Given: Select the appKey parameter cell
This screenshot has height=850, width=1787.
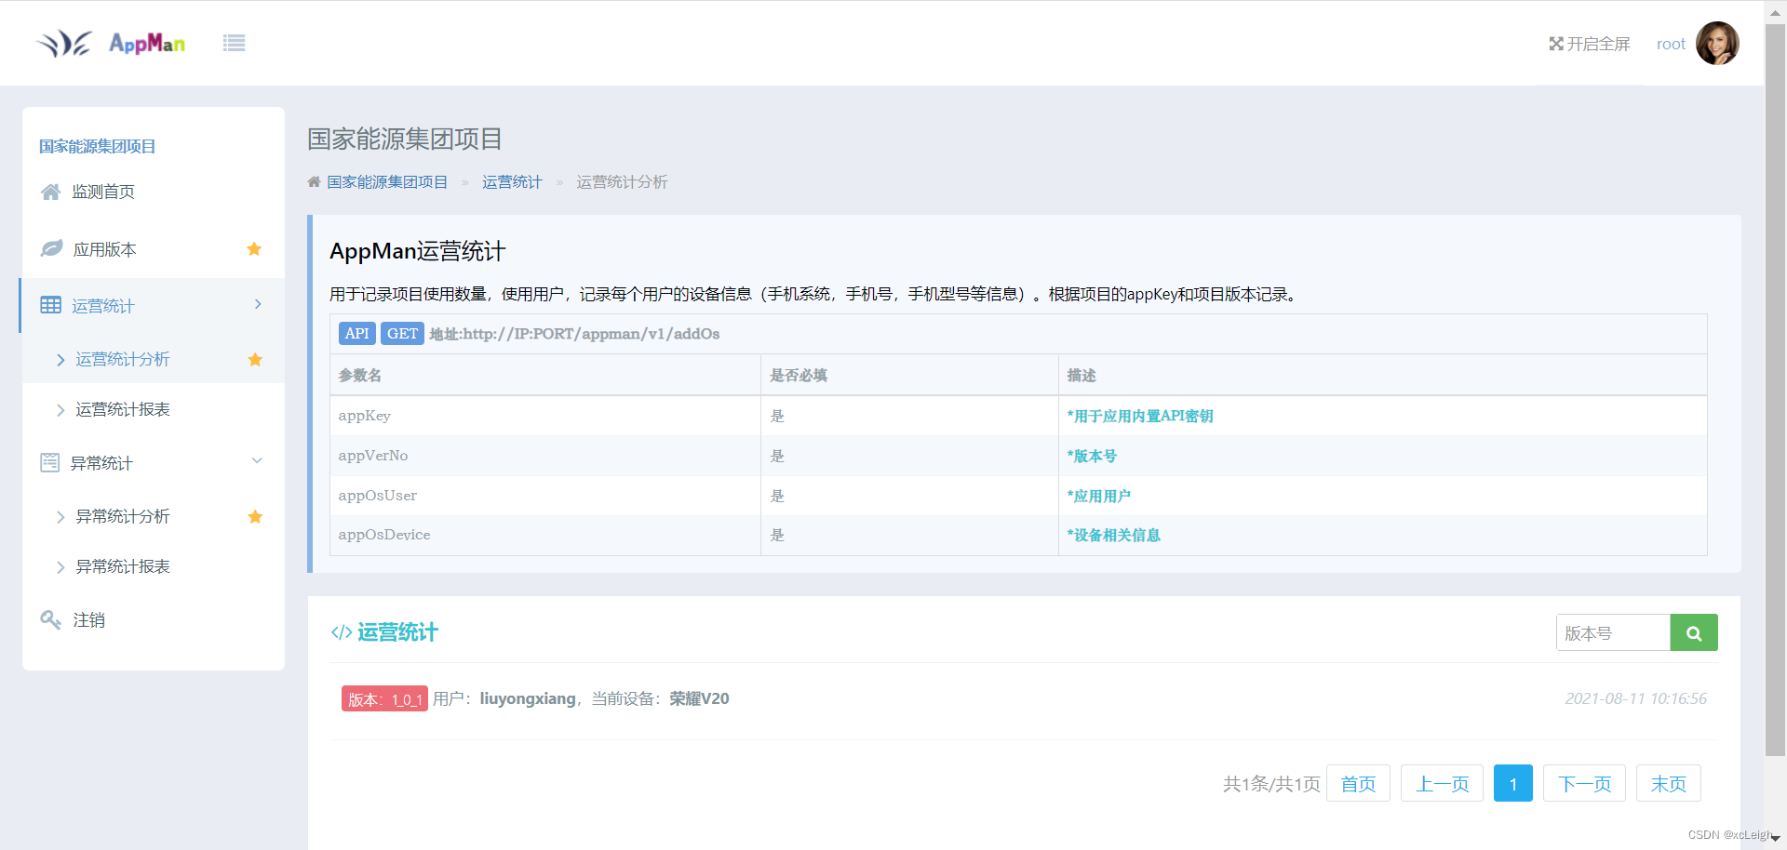Looking at the screenshot, I should click(545, 416).
